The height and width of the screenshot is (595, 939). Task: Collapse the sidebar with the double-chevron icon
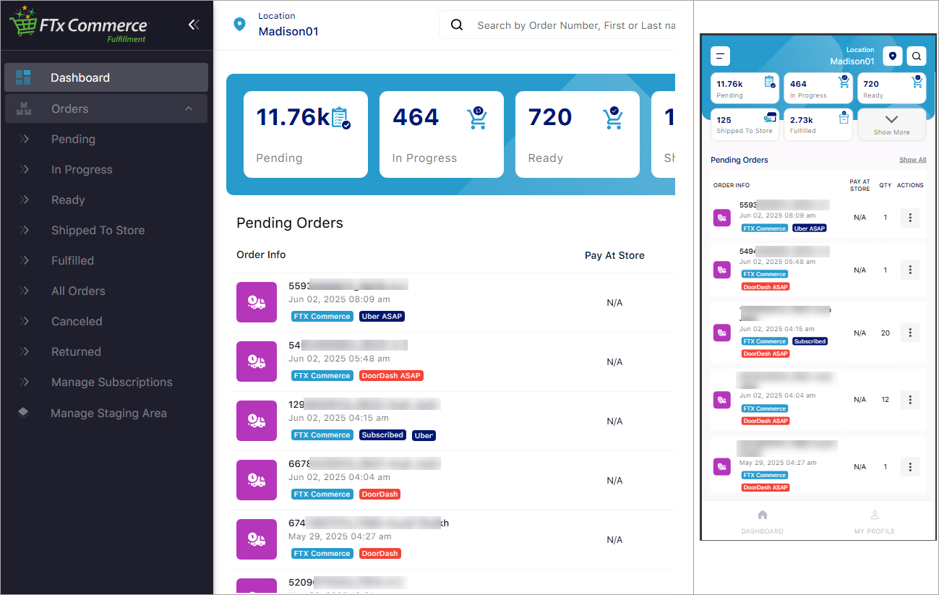coord(193,25)
